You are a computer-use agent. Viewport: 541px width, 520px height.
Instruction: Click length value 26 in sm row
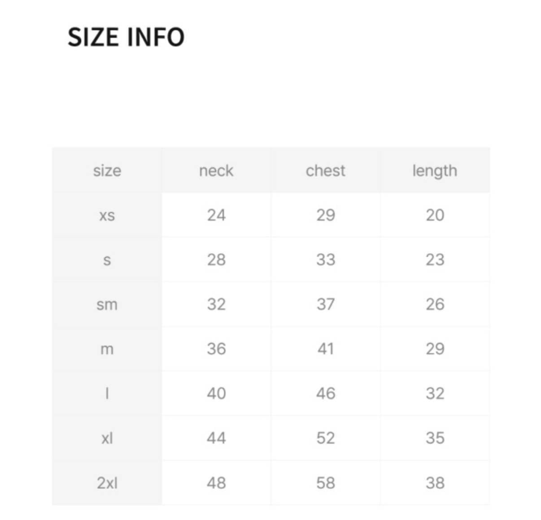click(435, 305)
